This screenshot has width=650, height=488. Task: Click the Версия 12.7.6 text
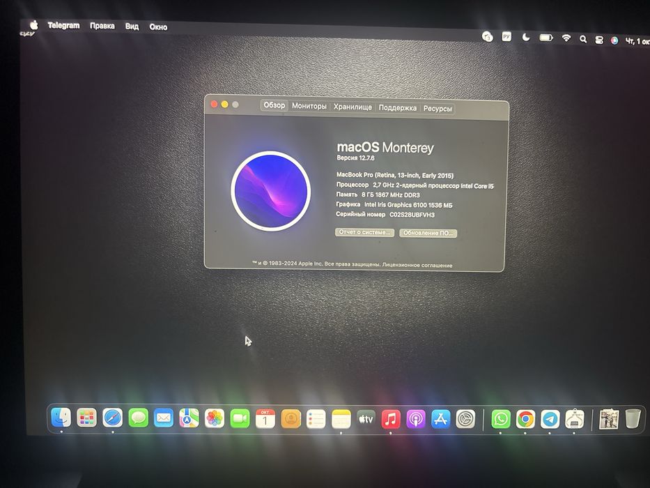[x=355, y=158]
